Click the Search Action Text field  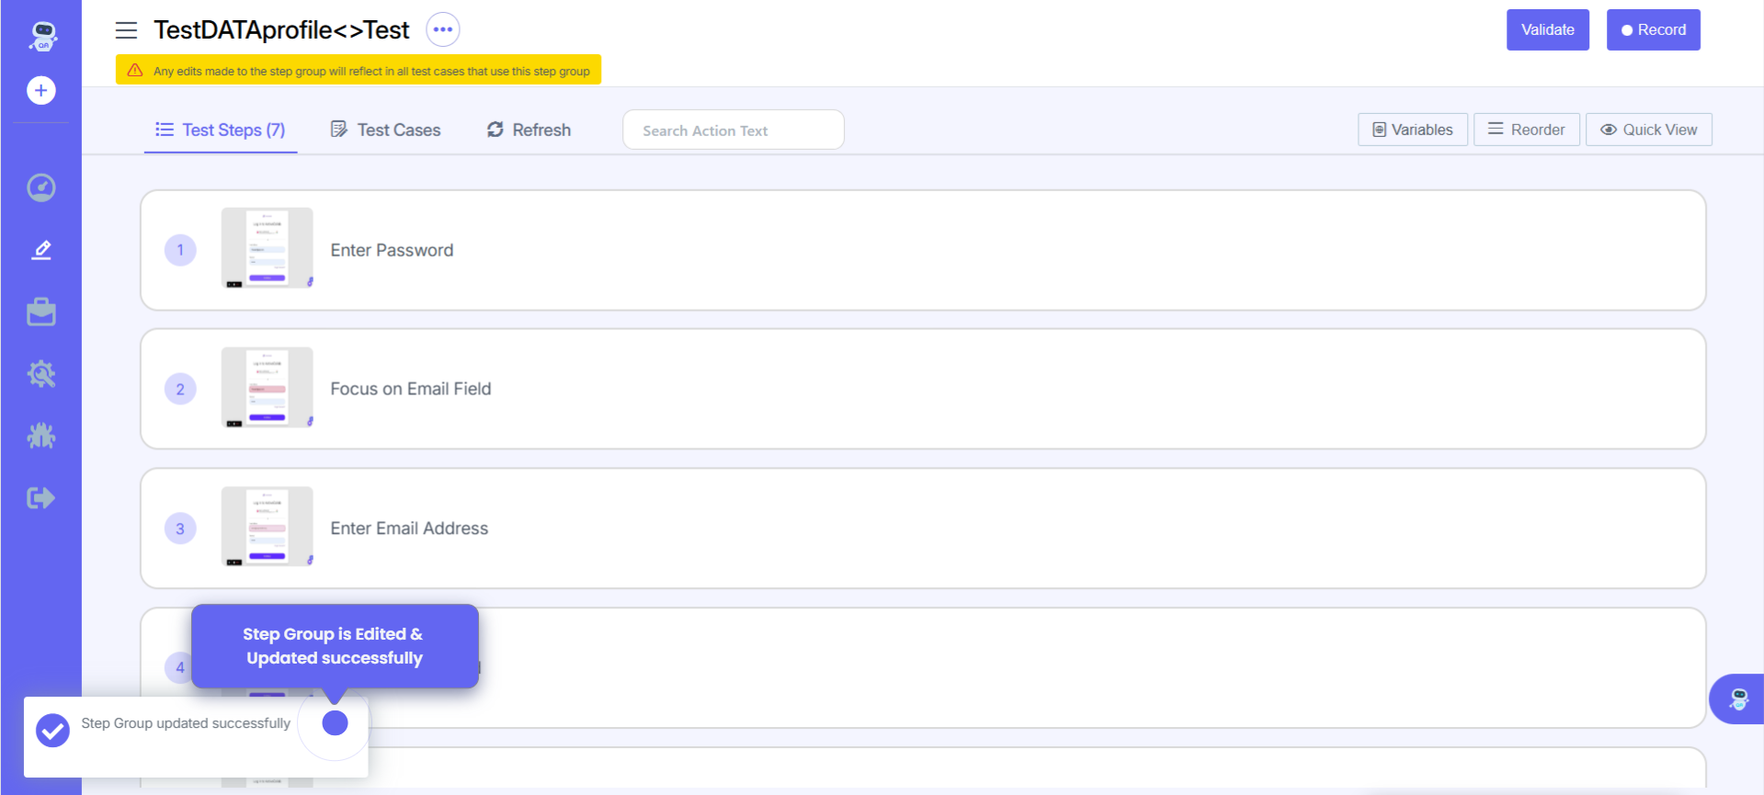(733, 131)
